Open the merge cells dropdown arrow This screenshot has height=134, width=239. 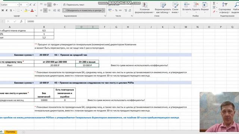104,10
